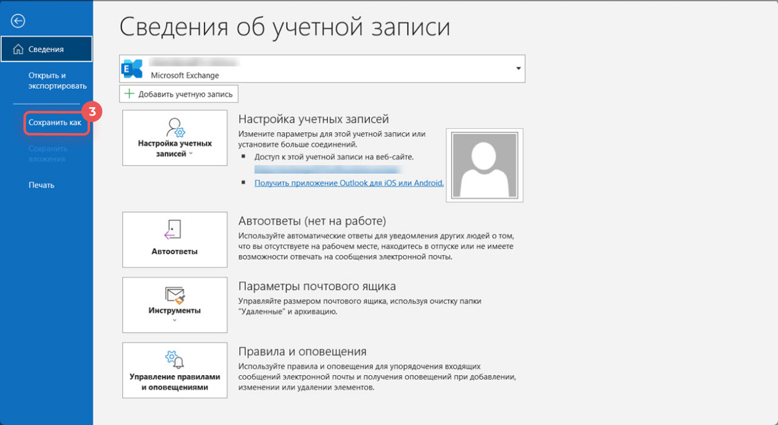Click the home icon beside Сведения
Viewport: 778px width, 425px height.
click(x=18, y=49)
